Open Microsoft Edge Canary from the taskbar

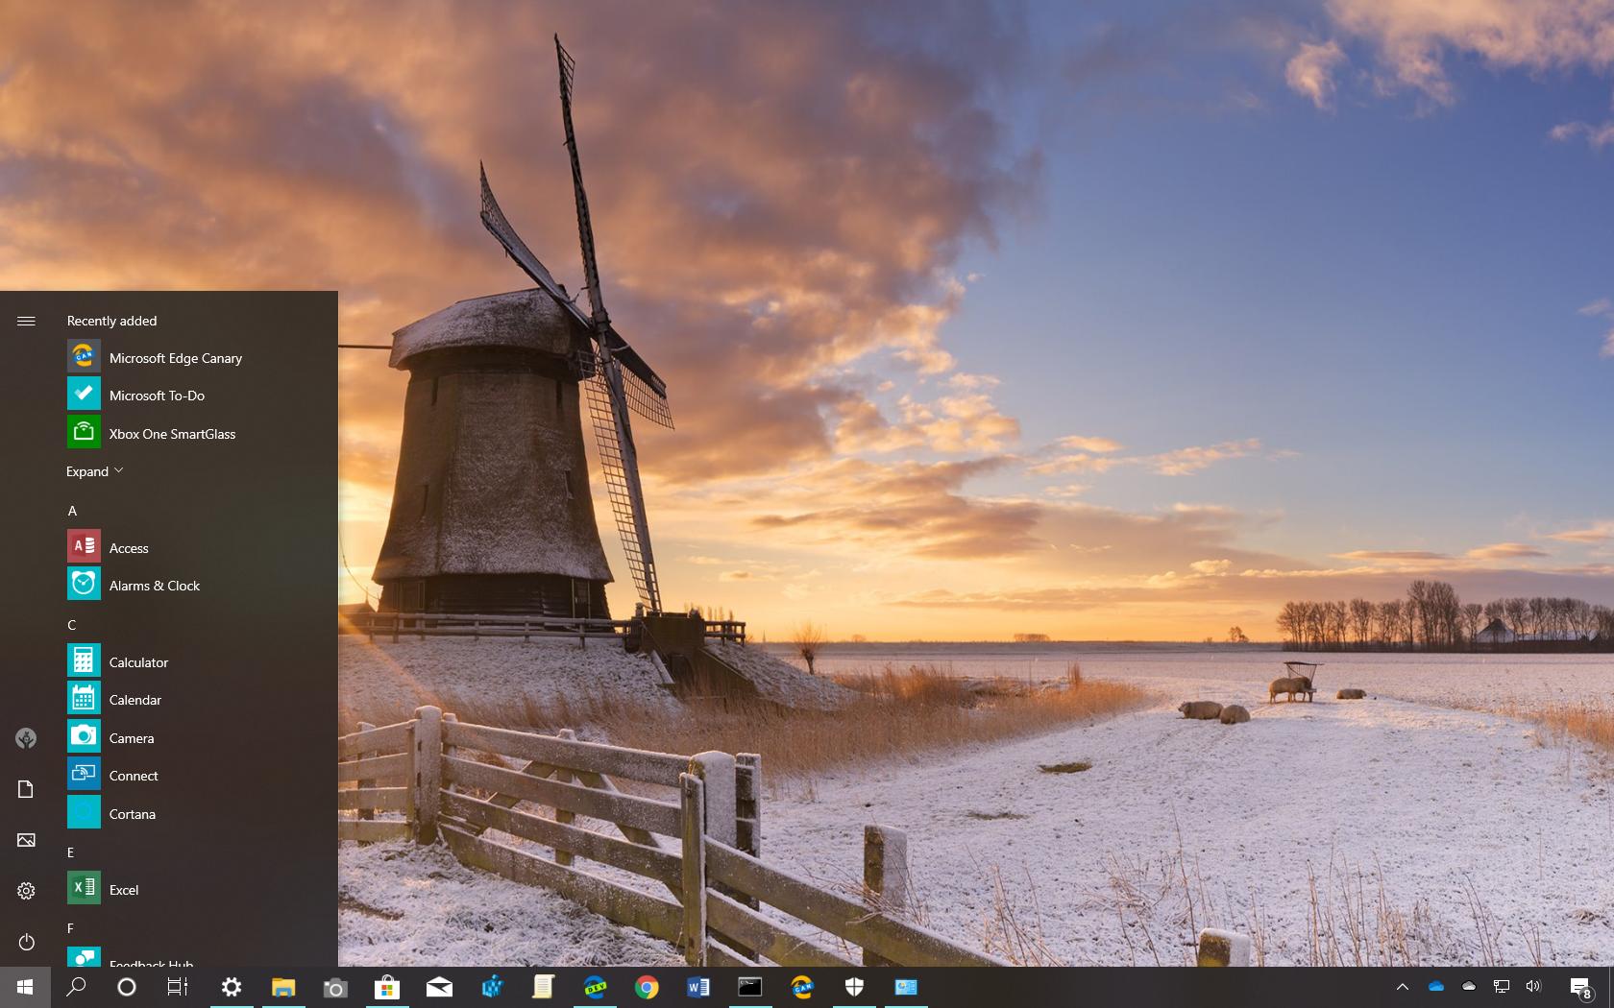[802, 987]
